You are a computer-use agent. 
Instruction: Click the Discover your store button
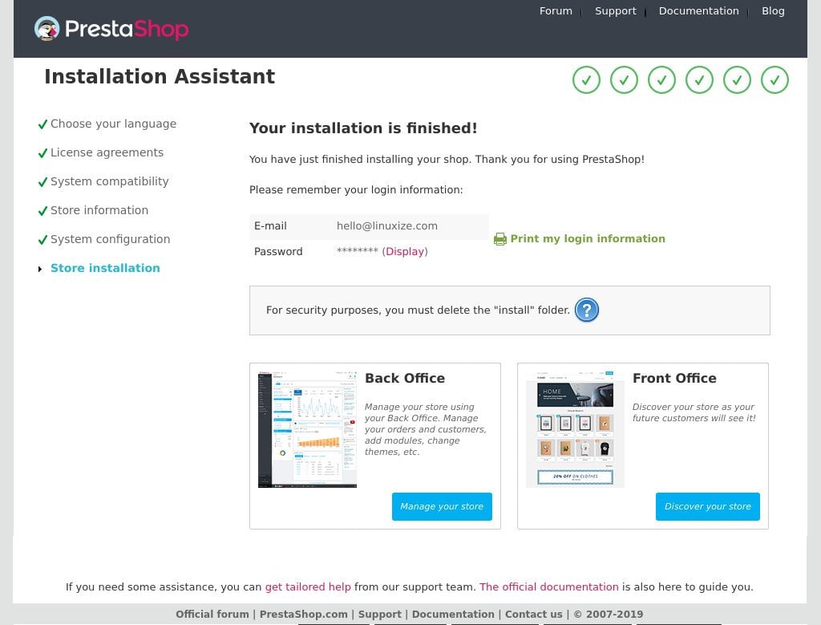pos(707,506)
